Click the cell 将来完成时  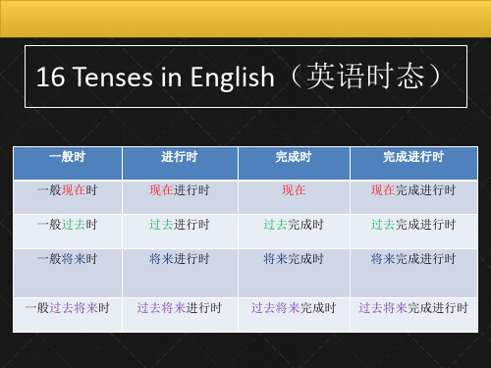coord(294,273)
